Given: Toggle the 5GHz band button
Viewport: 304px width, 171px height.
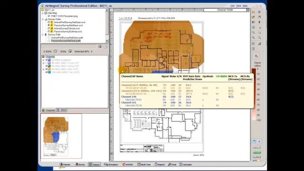Looking at the screenshot, I should pyautogui.click(x=70, y=51).
